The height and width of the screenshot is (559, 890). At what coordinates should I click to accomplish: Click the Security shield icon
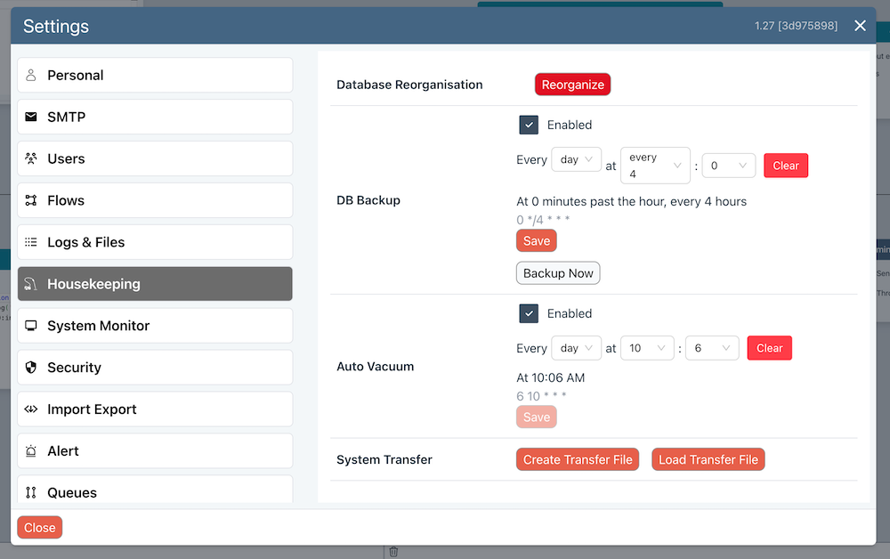pyautogui.click(x=33, y=368)
